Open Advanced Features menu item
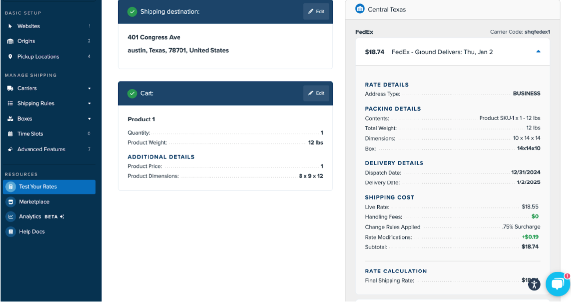Image resolution: width=571 pixels, height=302 pixels. [x=41, y=149]
